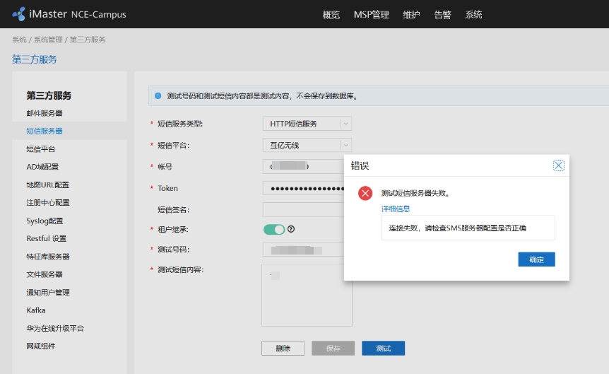This screenshot has width=609, height=374.
Task: Toggle the 租户继承 switch off
Action: tap(274, 229)
